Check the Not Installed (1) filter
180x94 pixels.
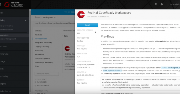tap(35, 86)
